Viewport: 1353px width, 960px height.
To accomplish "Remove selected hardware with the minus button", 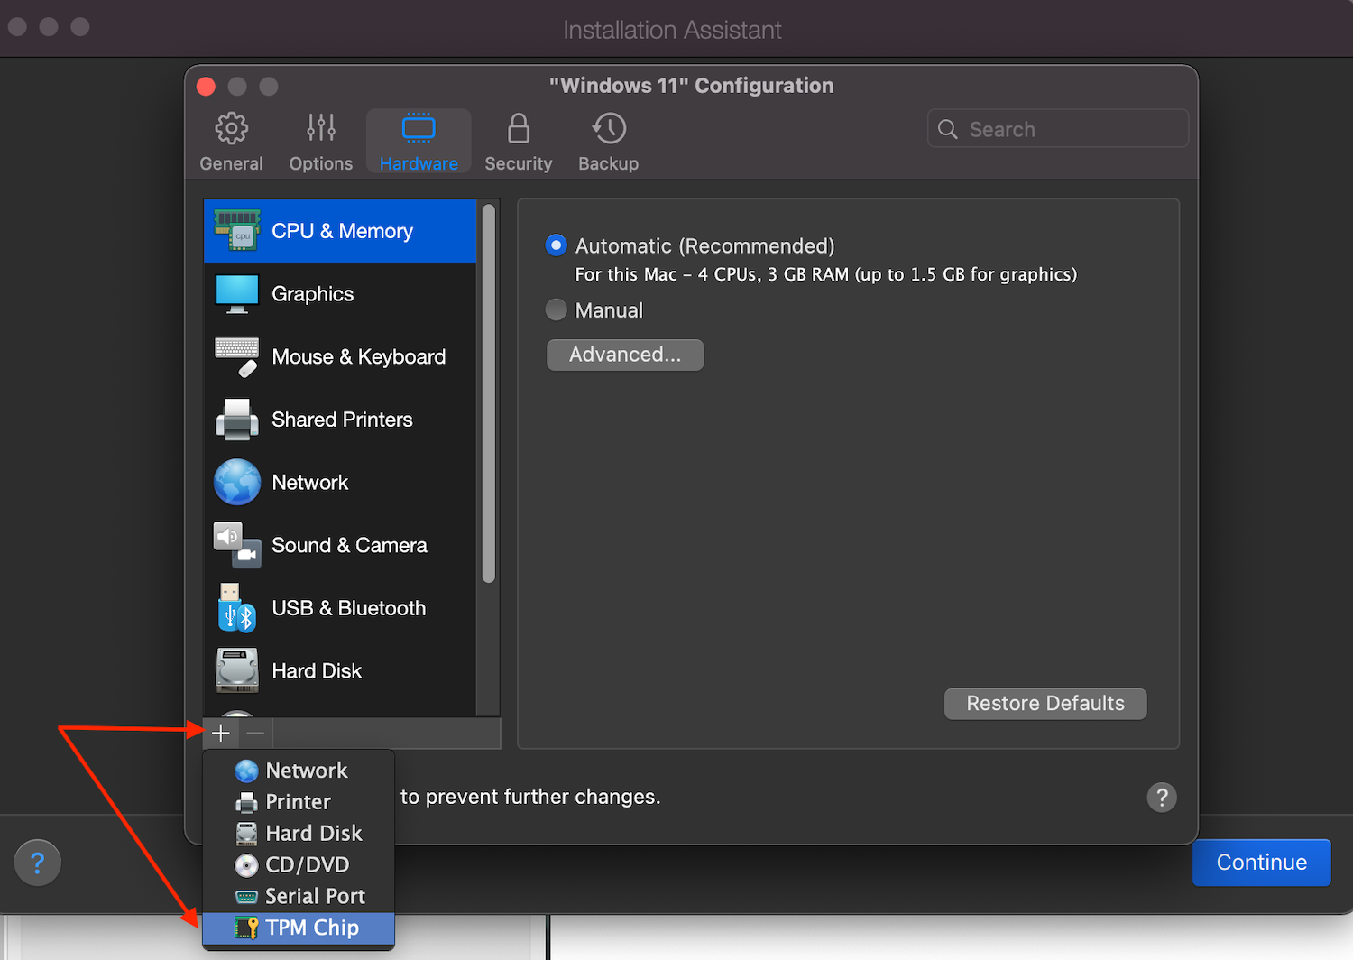I will pos(254,733).
